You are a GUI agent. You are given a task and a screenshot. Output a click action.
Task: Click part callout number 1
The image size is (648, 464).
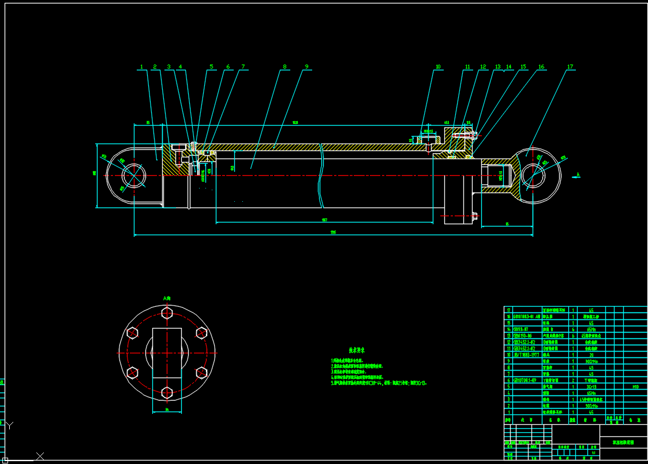pyautogui.click(x=142, y=67)
